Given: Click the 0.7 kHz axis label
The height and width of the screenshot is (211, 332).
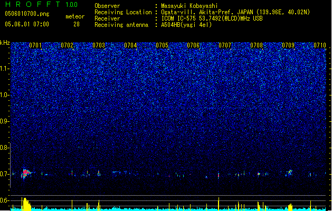Looking at the screenshot, I should point(4,174).
